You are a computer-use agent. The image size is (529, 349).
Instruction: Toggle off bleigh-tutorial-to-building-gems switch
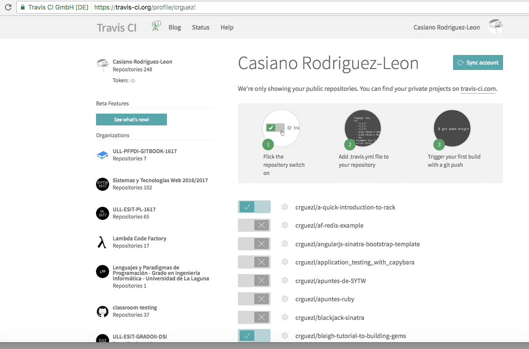254,336
